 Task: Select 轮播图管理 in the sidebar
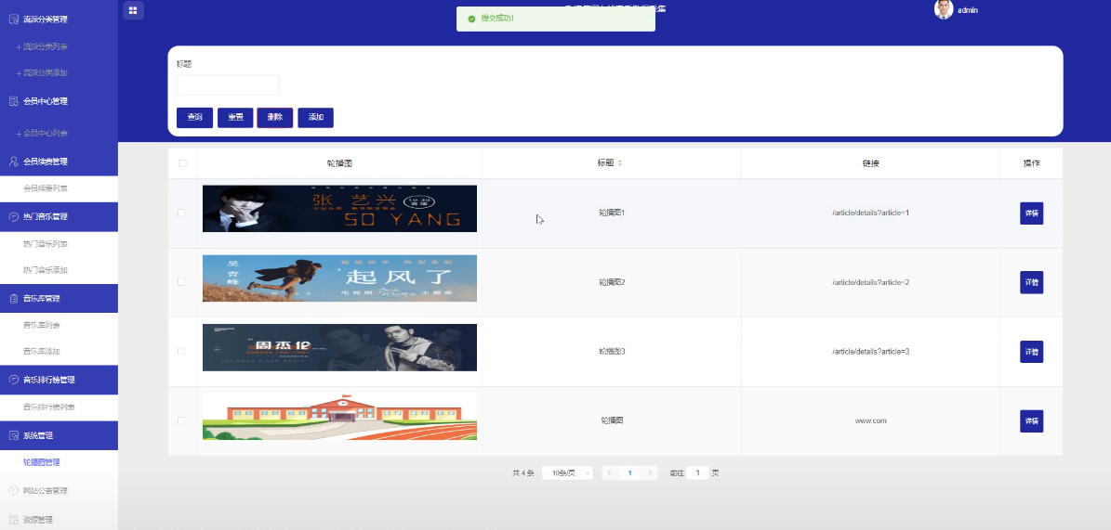tap(41, 462)
